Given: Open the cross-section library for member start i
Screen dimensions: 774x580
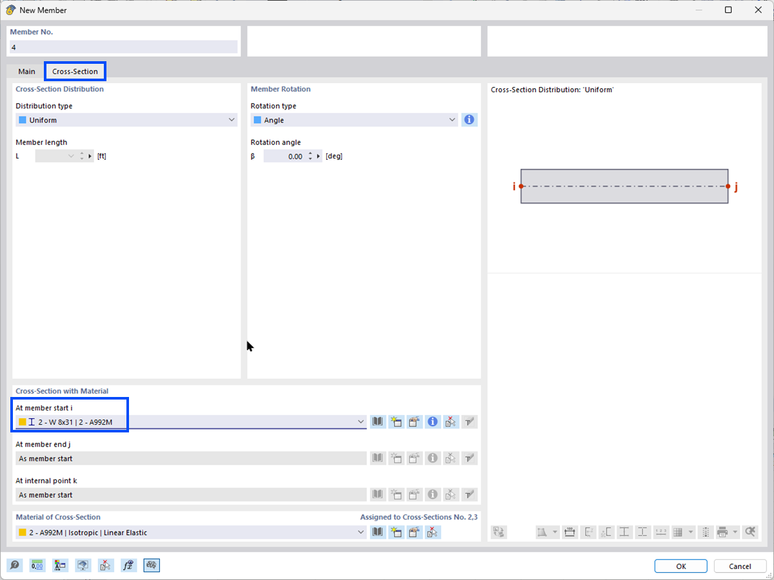Looking at the screenshot, I should (377, 421).
